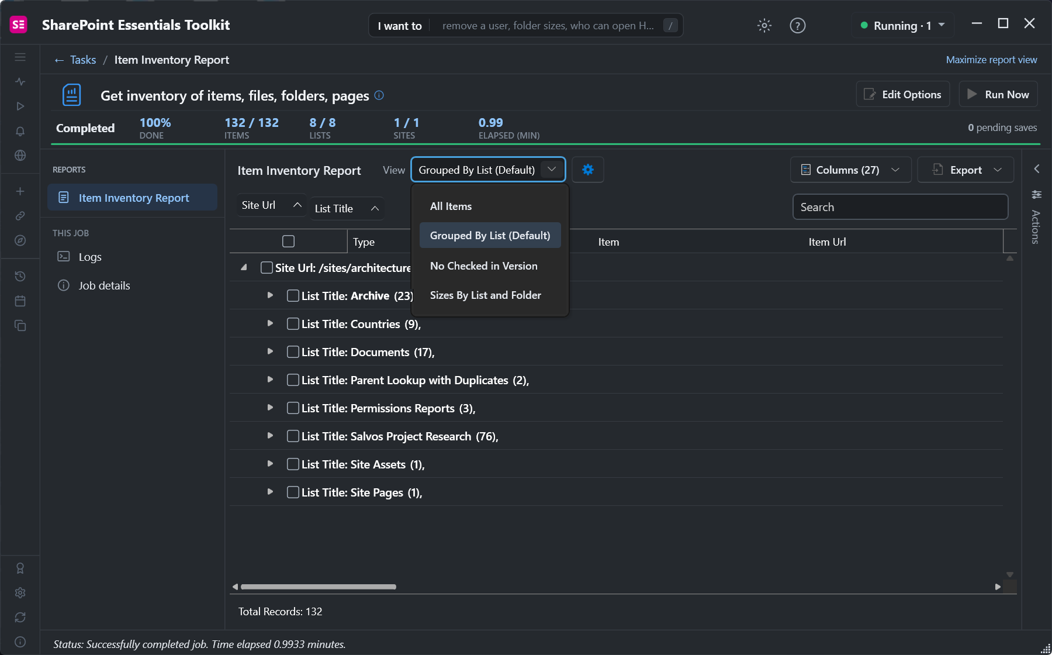Screen dimensions: 1052x655
Task: Click the compass icon in the sidebar
Action: pos(20,240)
